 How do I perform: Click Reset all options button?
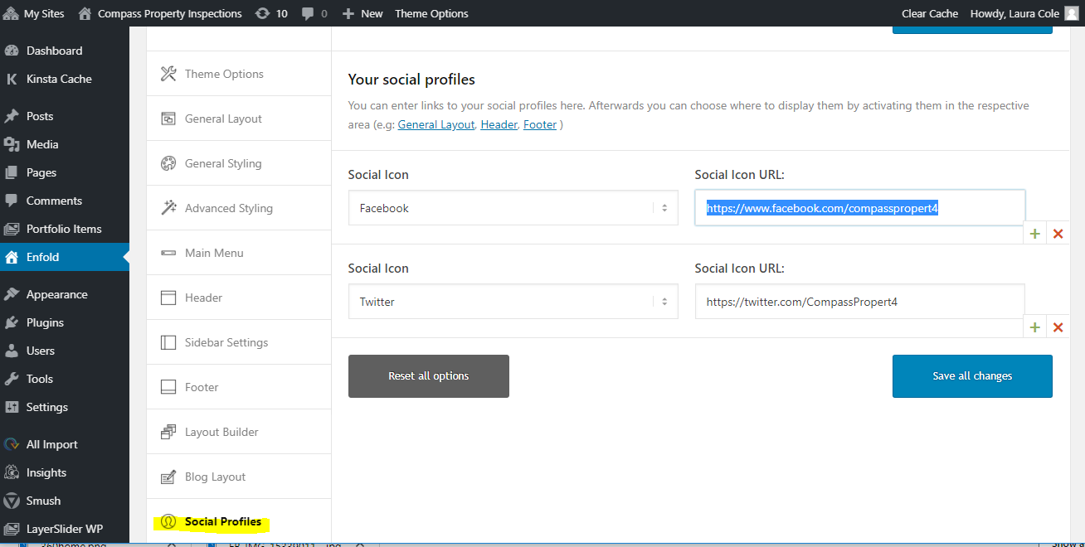[429, 376]
